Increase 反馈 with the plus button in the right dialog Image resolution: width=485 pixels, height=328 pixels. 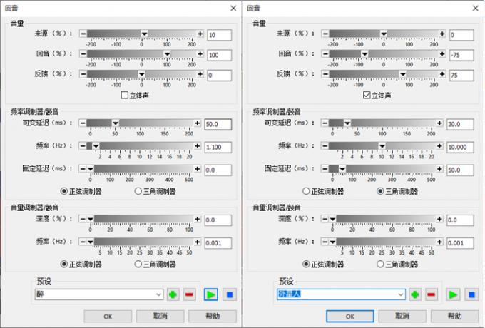click(x=442, y=74)
